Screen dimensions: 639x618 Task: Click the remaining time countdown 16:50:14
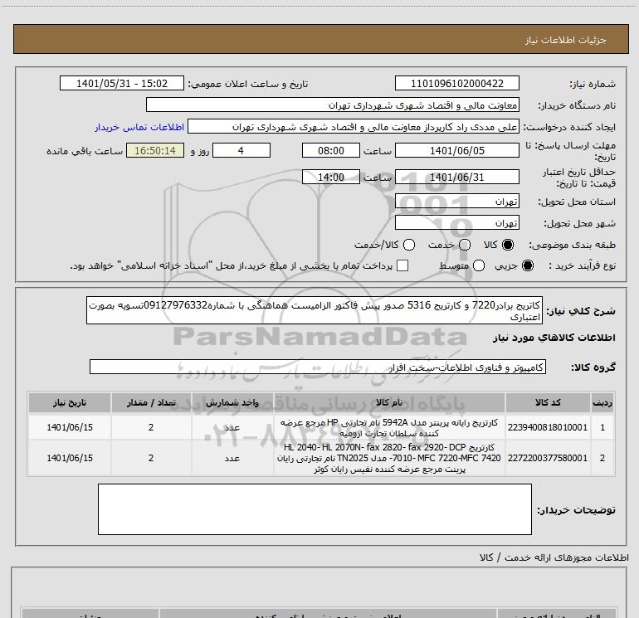click(155, 151)
